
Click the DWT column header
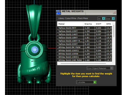coord(100,24)
